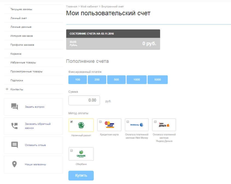Click the review message icon
Image resolution: width=231 pixels, height=184 pixels.
(x=14, y=145)
